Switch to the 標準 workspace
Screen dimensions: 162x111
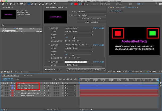click(139, 4)
